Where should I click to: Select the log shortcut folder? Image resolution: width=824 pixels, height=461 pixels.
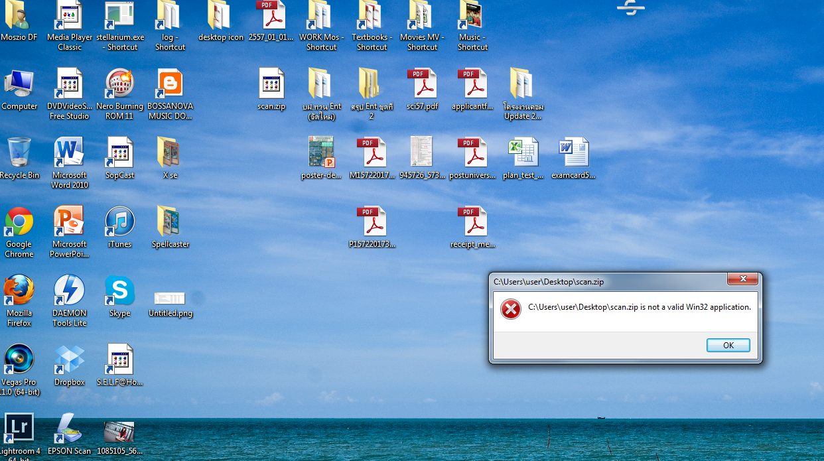pos(171,16)
